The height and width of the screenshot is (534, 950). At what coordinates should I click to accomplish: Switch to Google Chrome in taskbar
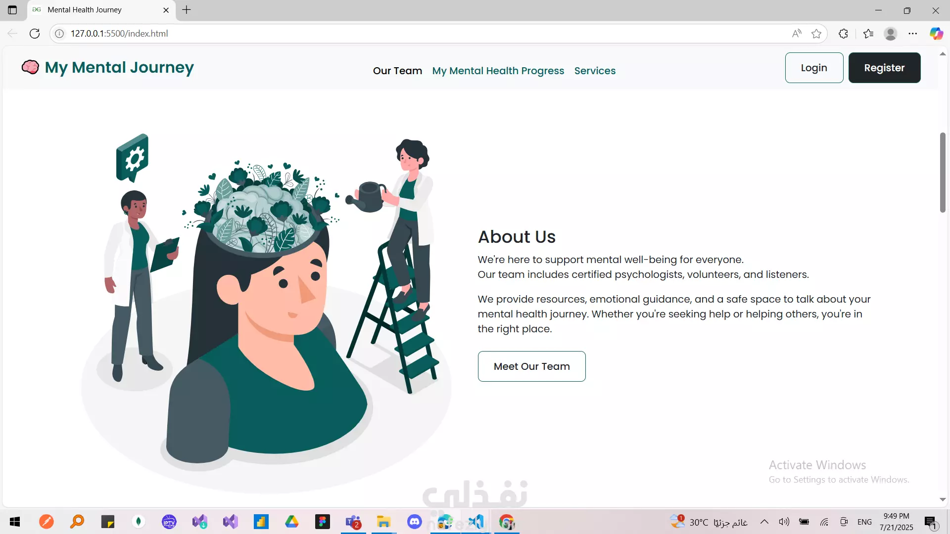[507, 522]
